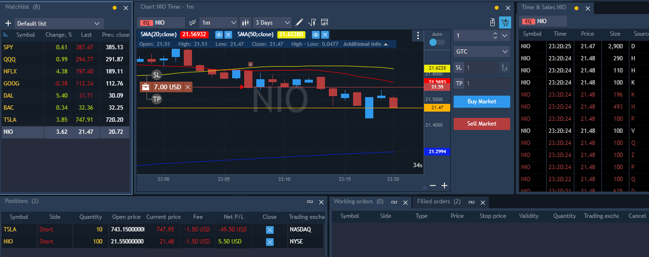Remove the SMA(20;close) indicator
Viewport: 649px width, 257px height.
228,35
